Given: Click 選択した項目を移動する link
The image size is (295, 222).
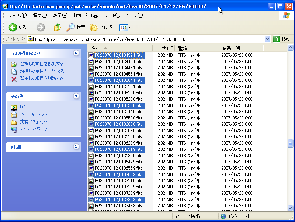Looking at the screenshot, I should click(x=41, y=64).
